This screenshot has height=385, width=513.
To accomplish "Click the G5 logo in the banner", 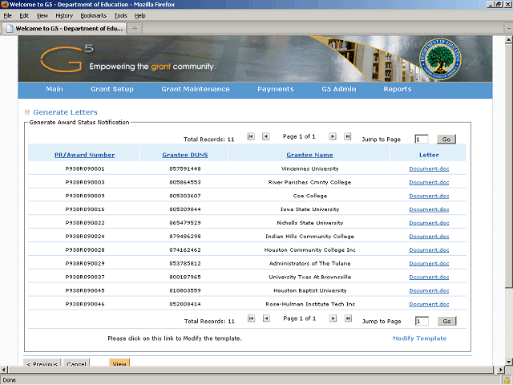I will (67, 59).
